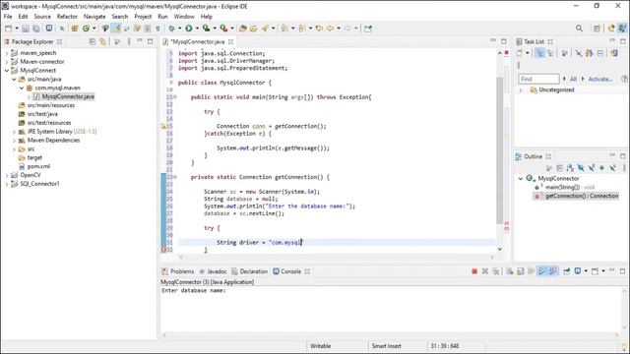Click the Find field in Task List
This screenshot has width=630, height=354.
[x=538, y=79]
